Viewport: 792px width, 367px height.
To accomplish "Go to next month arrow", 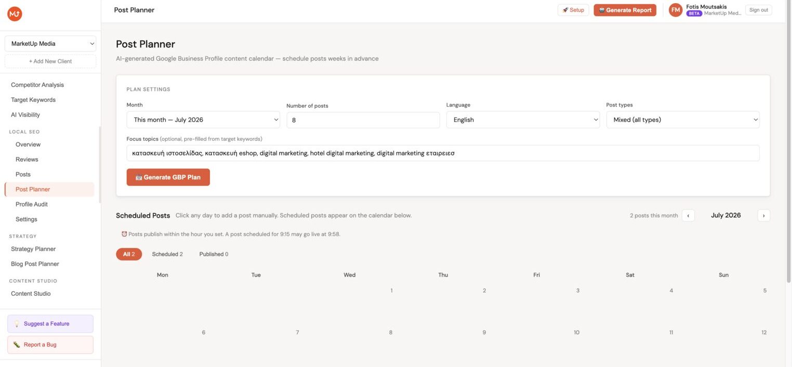I will coord(763,215).
